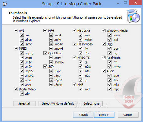Toggle the QuickTime group checkbox
The width and height of the screenshot is (143, 122).
tap(45, 53)
